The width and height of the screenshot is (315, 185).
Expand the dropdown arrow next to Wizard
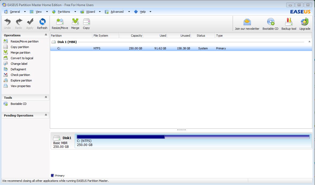100,12
